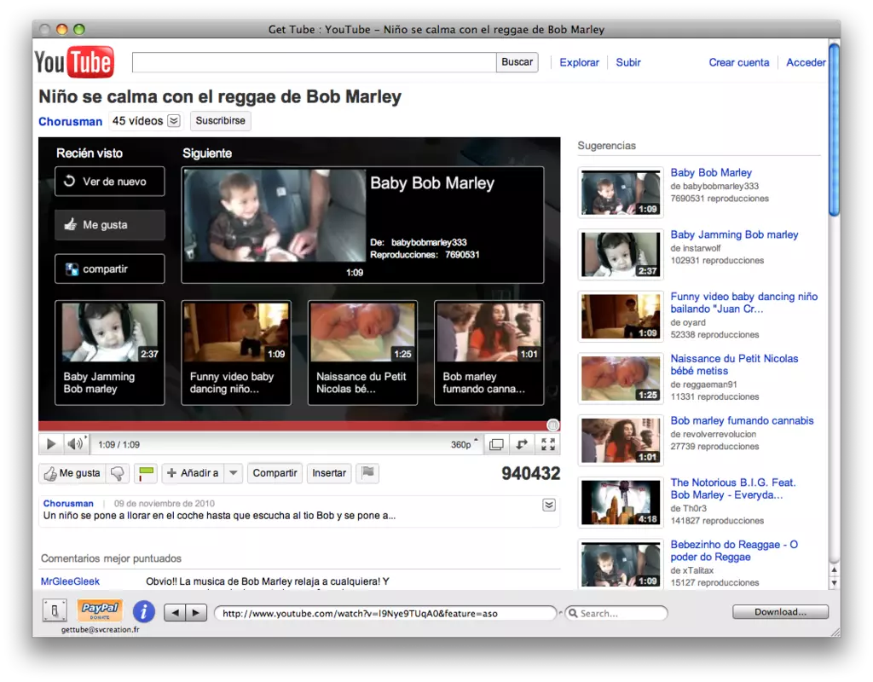Image resolution: width=873 pixels, height=682 pixels.
Task: Open Baby Bob Marley suggestion link
Action: click(x=711, y=172)
